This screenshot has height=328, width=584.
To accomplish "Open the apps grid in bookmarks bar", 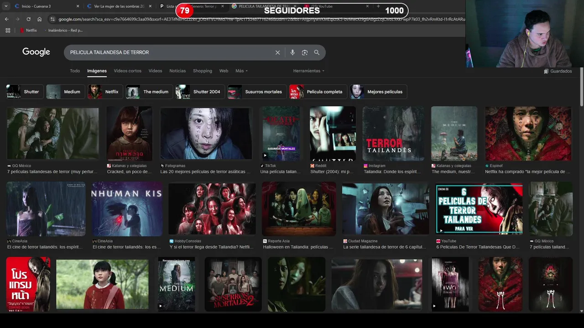I will pos(8,30).
